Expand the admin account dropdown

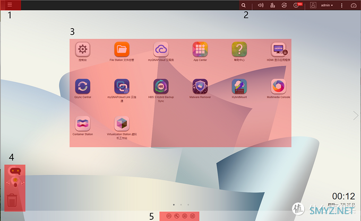click(x=327, y=5)
